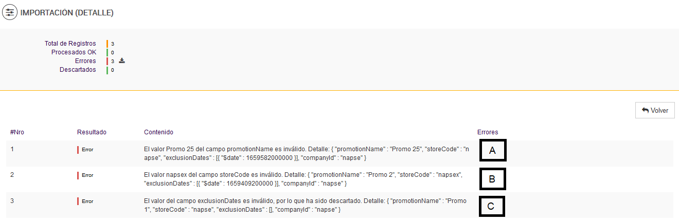Click the Procesados OK label
This screenshot has width=679, height=223.
[x=74, y=52]
